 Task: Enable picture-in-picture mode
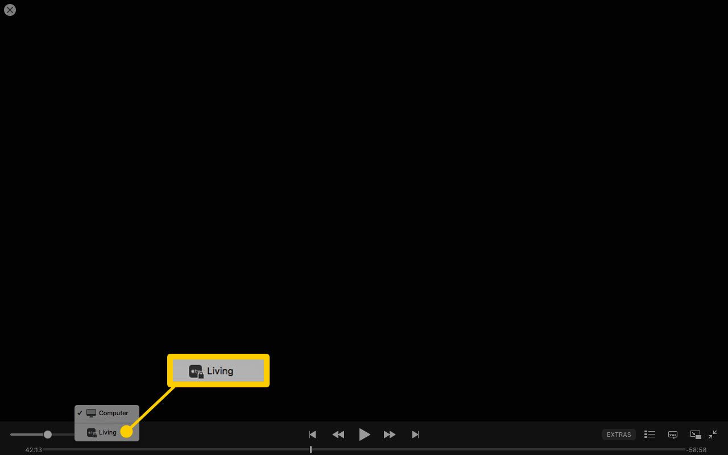click(x=696, y=435)
